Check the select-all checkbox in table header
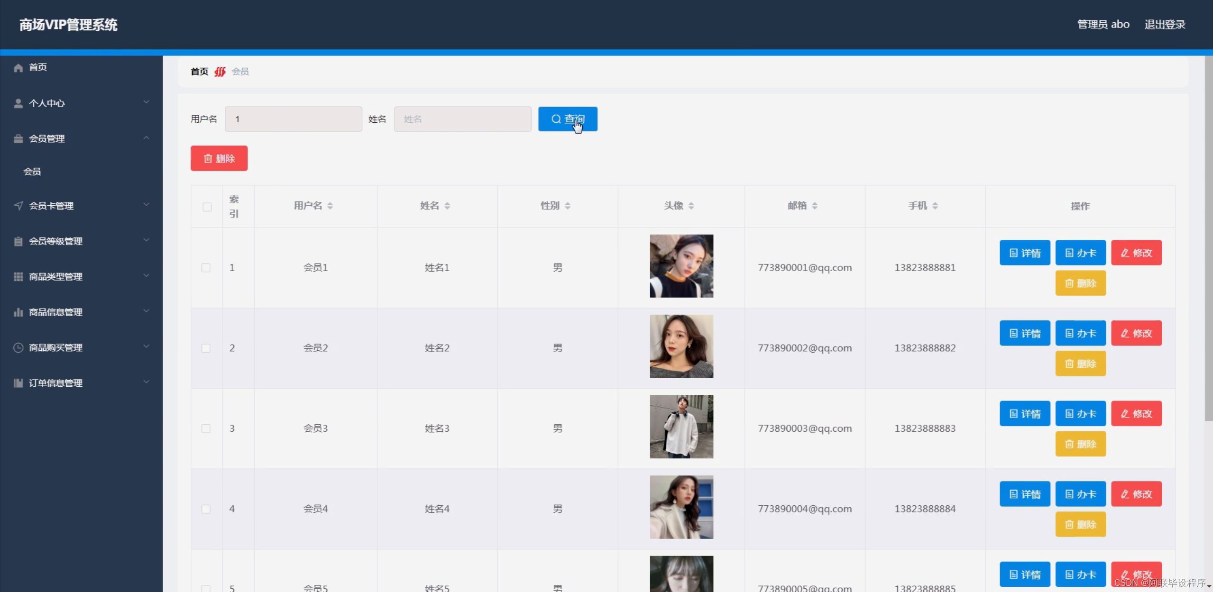 coord(207,207)
